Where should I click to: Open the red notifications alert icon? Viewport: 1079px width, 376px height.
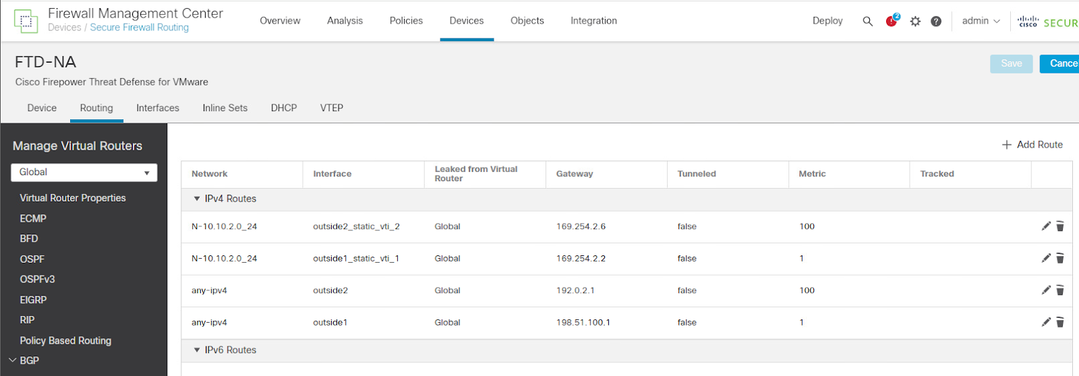click(x=892, y=20)
